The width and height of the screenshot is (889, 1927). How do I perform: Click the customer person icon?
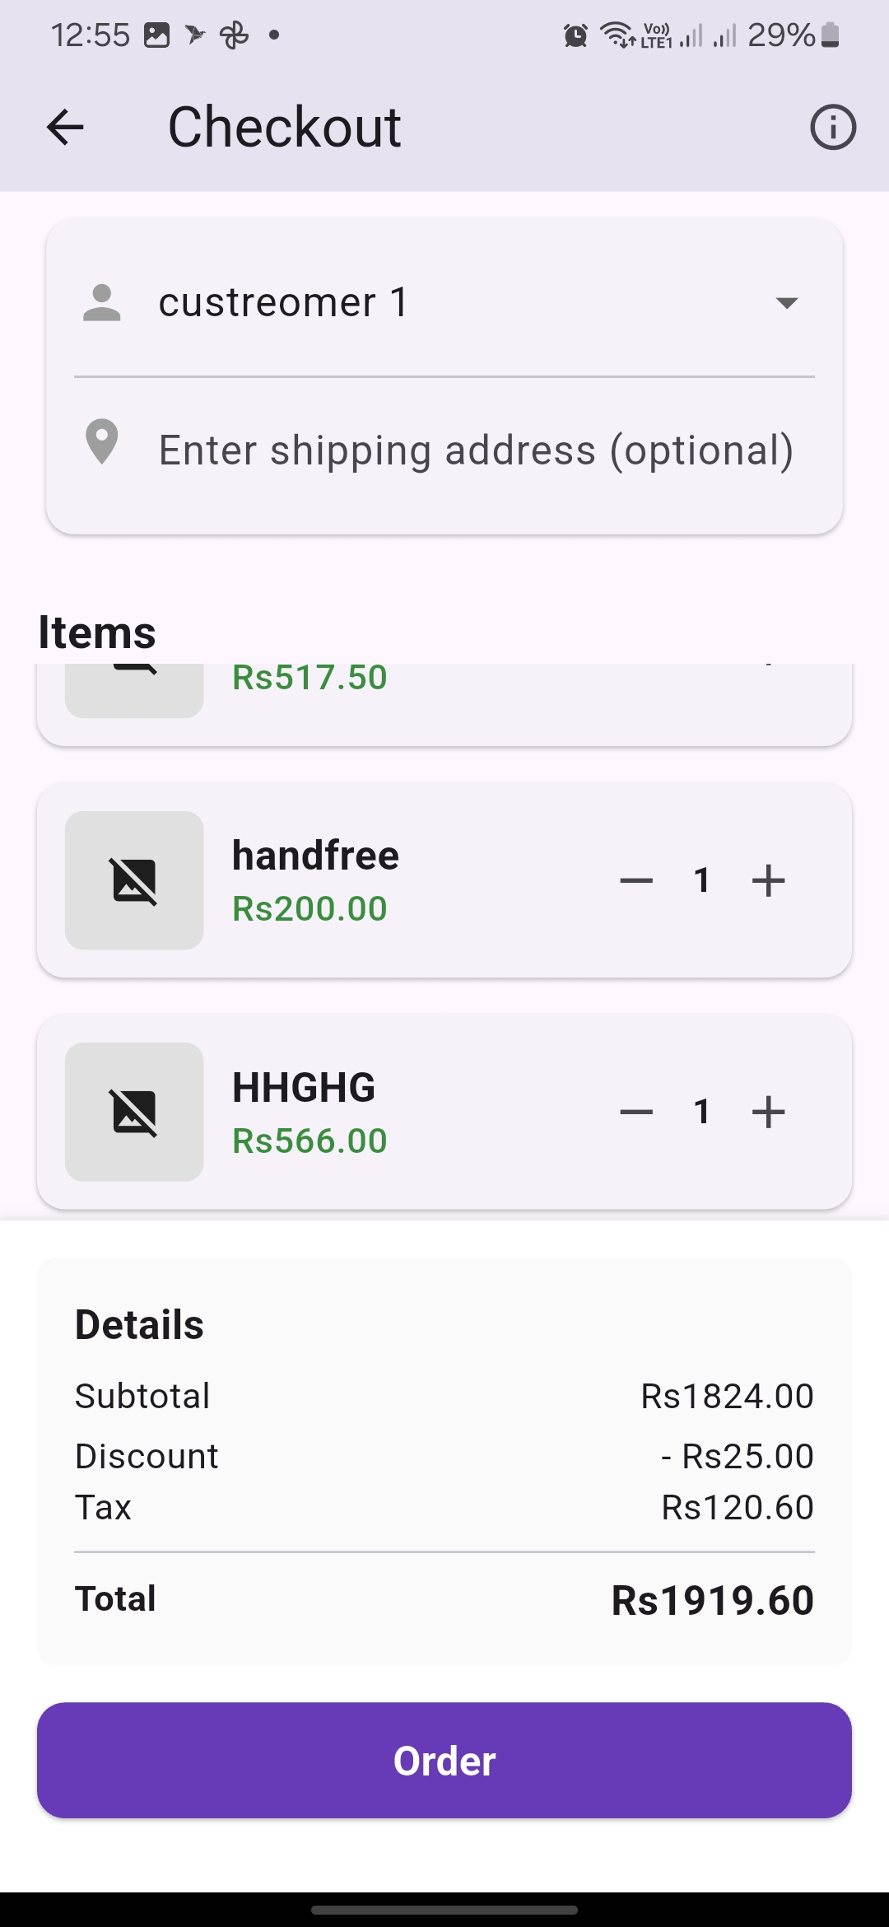[x=102, y=303]
